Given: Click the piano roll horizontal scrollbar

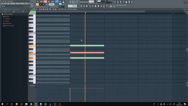Looking at the screenshot, I should click(x=90, y=11).
